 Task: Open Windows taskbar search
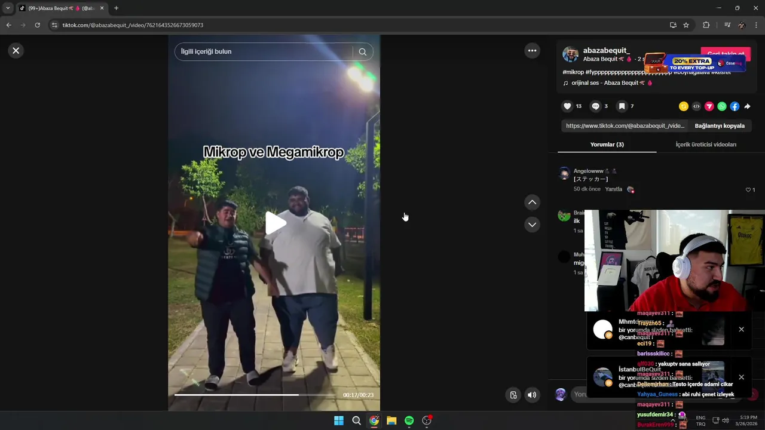(356, 420)
